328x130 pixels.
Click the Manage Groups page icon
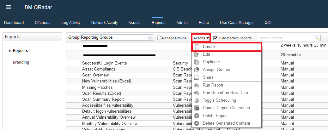(x=159, y=38)
